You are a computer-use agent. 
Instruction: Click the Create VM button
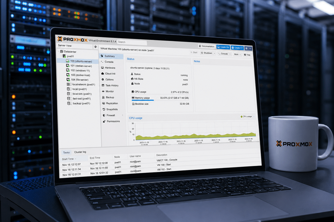[223, 47]
